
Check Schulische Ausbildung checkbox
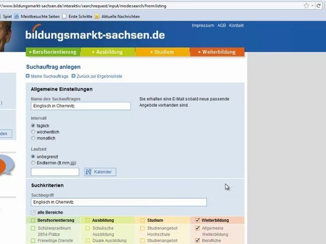[88, 228]
